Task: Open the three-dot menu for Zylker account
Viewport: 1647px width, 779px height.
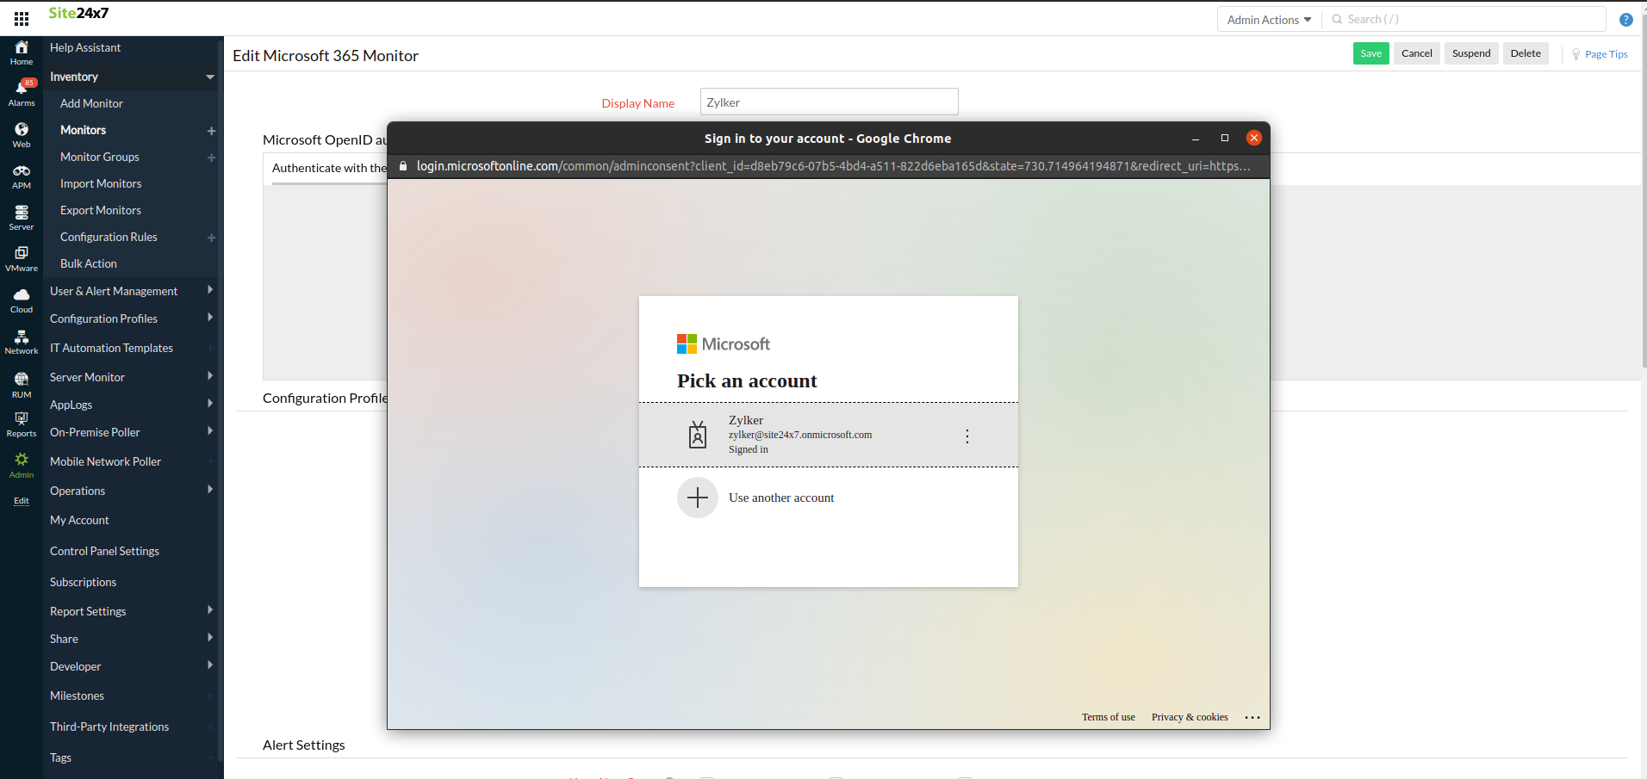Action: click(967, 436)
